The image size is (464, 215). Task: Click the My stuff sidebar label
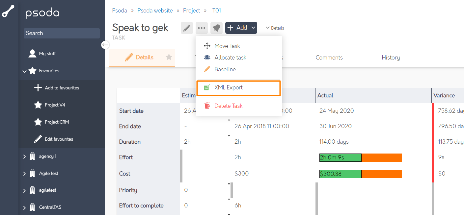(x=47, y=54)
